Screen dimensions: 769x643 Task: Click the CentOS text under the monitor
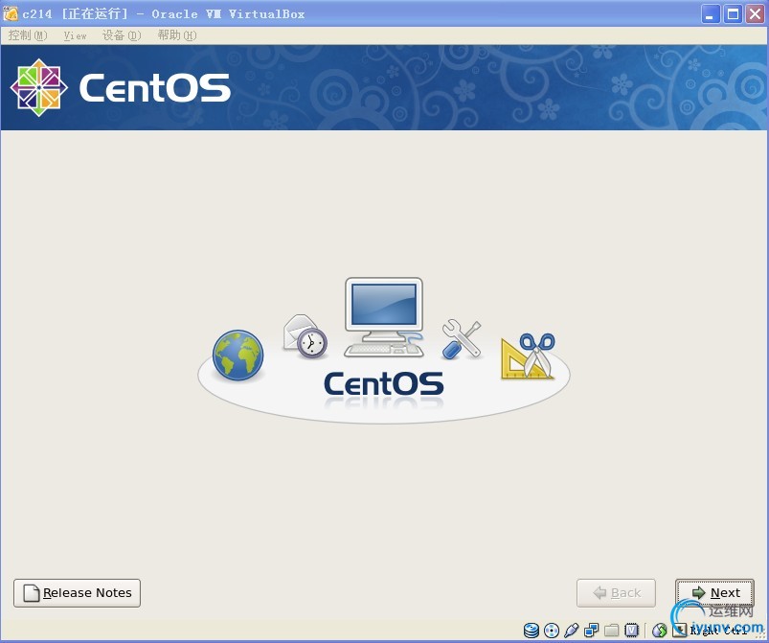coord(384,383)
